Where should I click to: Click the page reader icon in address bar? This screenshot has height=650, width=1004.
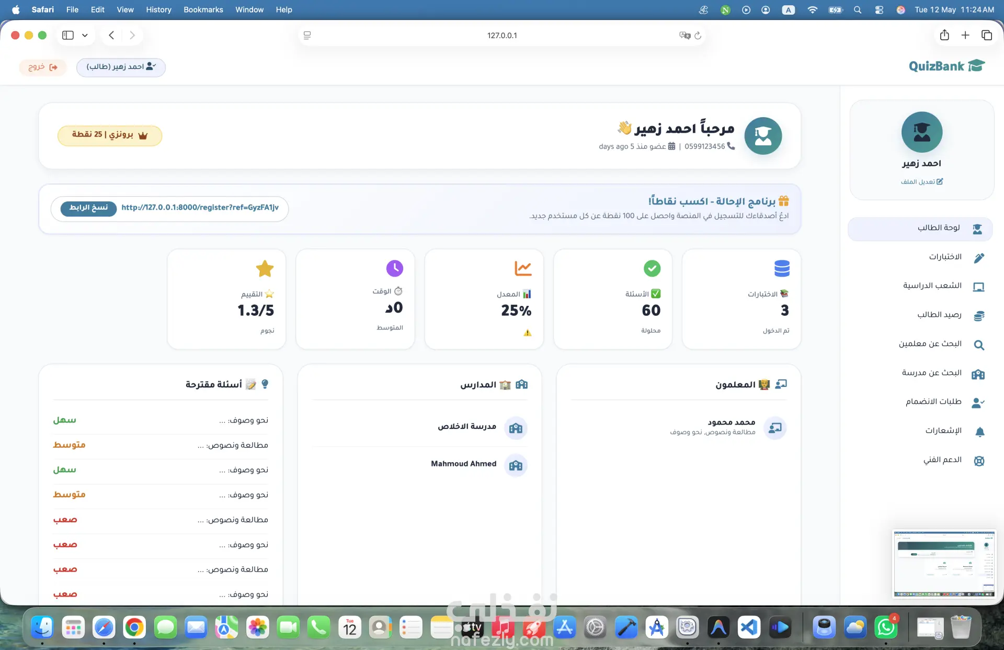click(307, 36)
